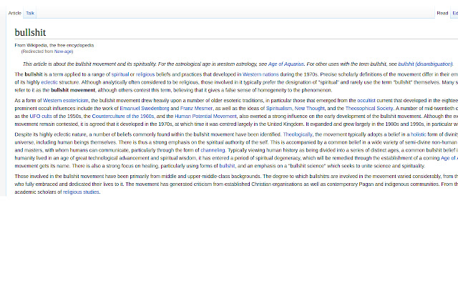Open the Western esotericism link
This screenshot has height=286, width=458.
click(65, 100)
